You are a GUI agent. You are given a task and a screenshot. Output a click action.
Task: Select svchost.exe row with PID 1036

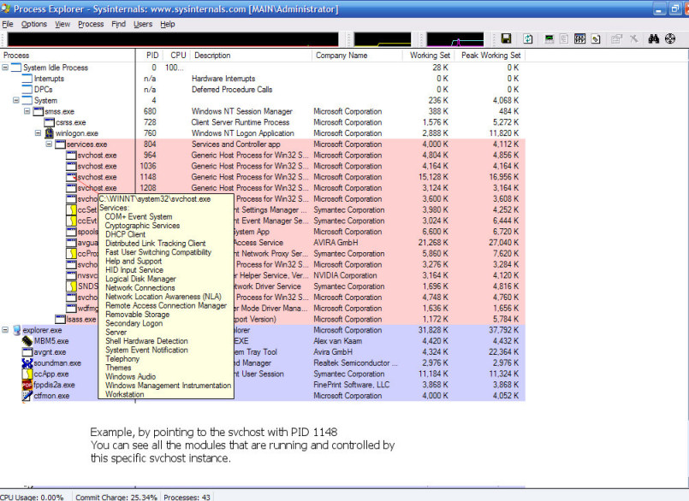pos(263,166)
